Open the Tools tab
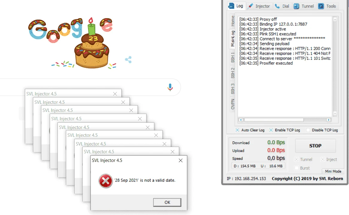 pos(327,6)
